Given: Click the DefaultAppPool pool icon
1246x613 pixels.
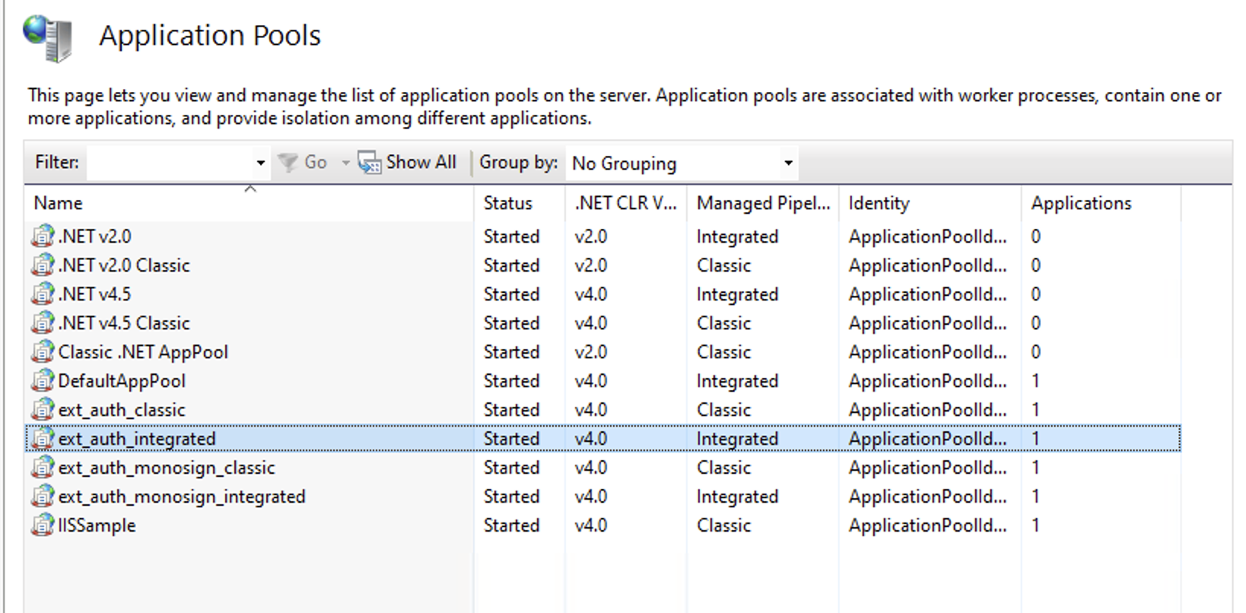Looking at the screenshot, I should [43, 380].
